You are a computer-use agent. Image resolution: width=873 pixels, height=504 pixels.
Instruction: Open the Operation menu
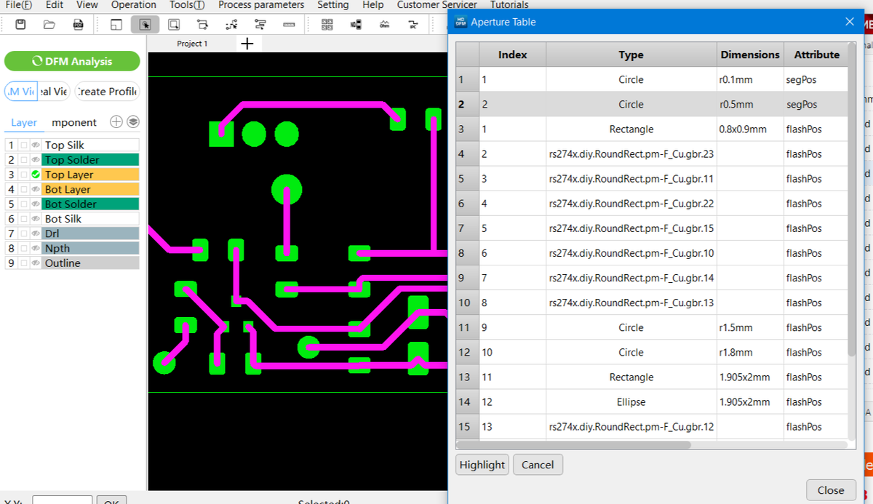coord(134,5)
